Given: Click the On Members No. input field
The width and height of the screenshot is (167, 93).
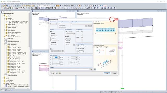Looking at the screenshot, I should [81, 24].
